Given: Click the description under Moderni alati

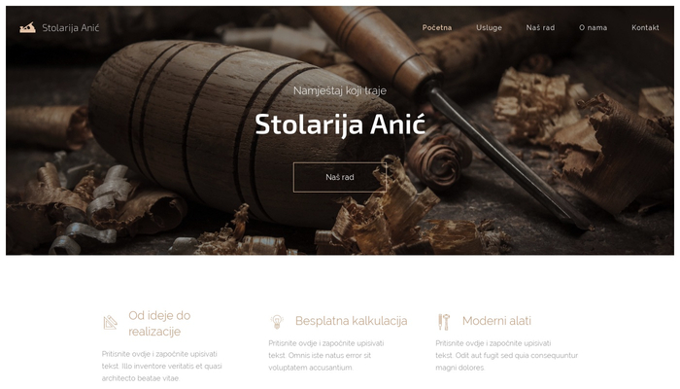Looking at the screenshot, I should [506, 355].
